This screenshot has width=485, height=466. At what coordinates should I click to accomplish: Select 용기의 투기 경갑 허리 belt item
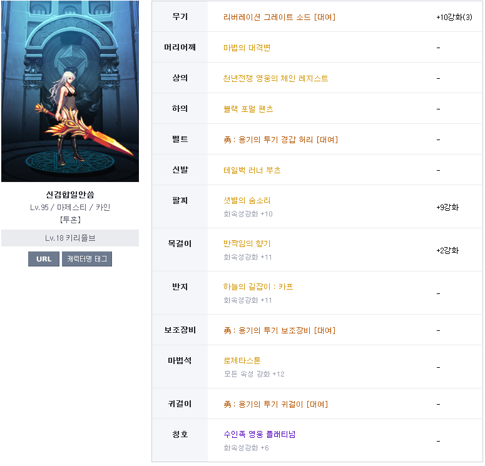click(280, 139)
